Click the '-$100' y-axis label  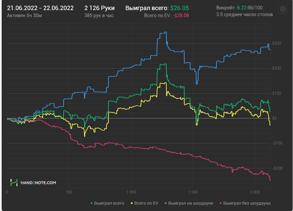click(277, 143)
